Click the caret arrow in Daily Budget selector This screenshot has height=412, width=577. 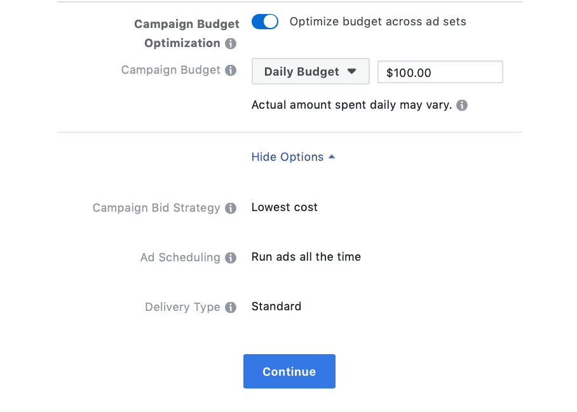click(x=352, y=71)
